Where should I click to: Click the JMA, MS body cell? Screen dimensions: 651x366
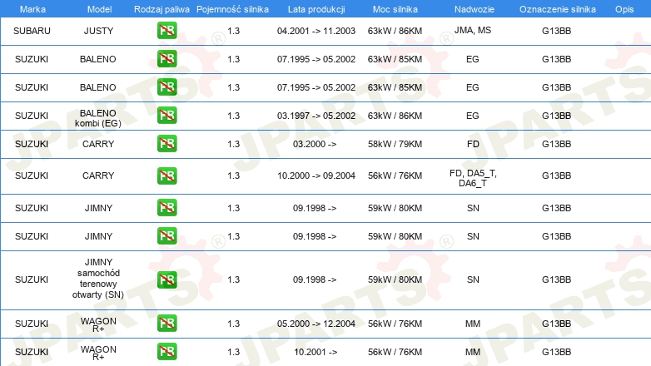[473, 30]
